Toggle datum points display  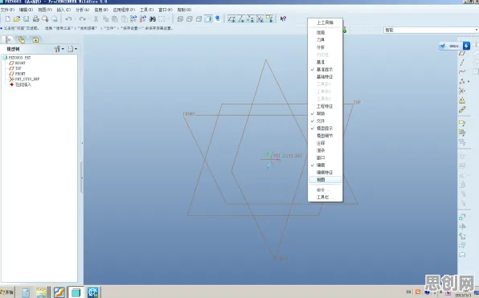coord(251,19)
